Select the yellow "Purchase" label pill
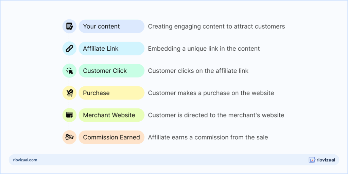The height and width of the screenshot is (174, 348). [111, 93]
